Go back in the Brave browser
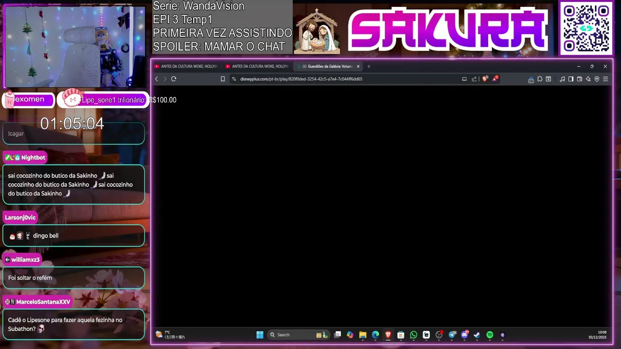This screenshot has height=349, width=621. click(156, 79)
